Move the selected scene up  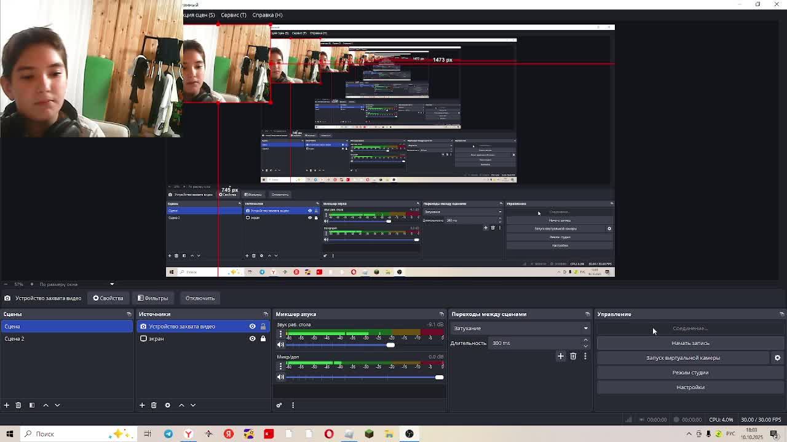[x=45, y=405]
